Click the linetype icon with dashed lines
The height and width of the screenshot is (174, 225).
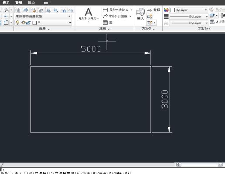166,23
